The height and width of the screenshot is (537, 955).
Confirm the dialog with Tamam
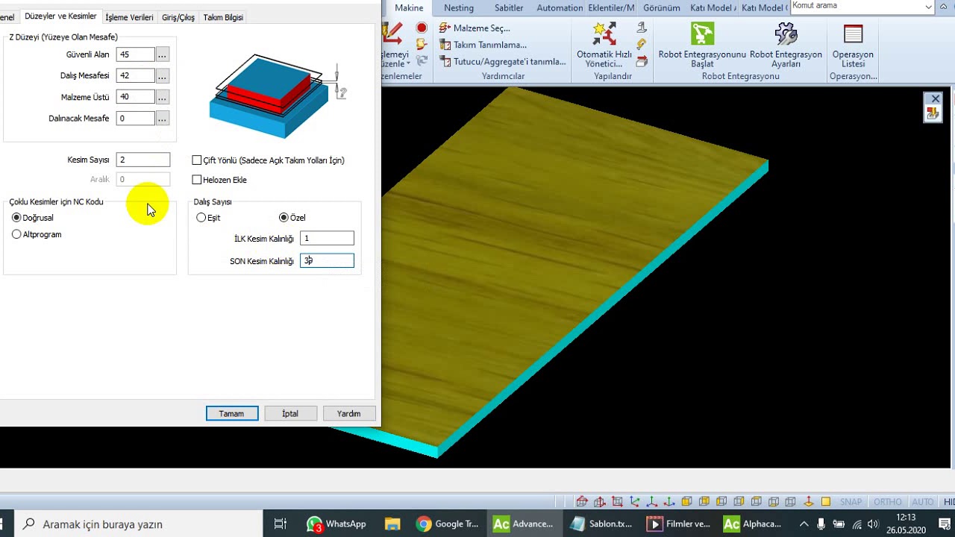click(x=231, y=413)
